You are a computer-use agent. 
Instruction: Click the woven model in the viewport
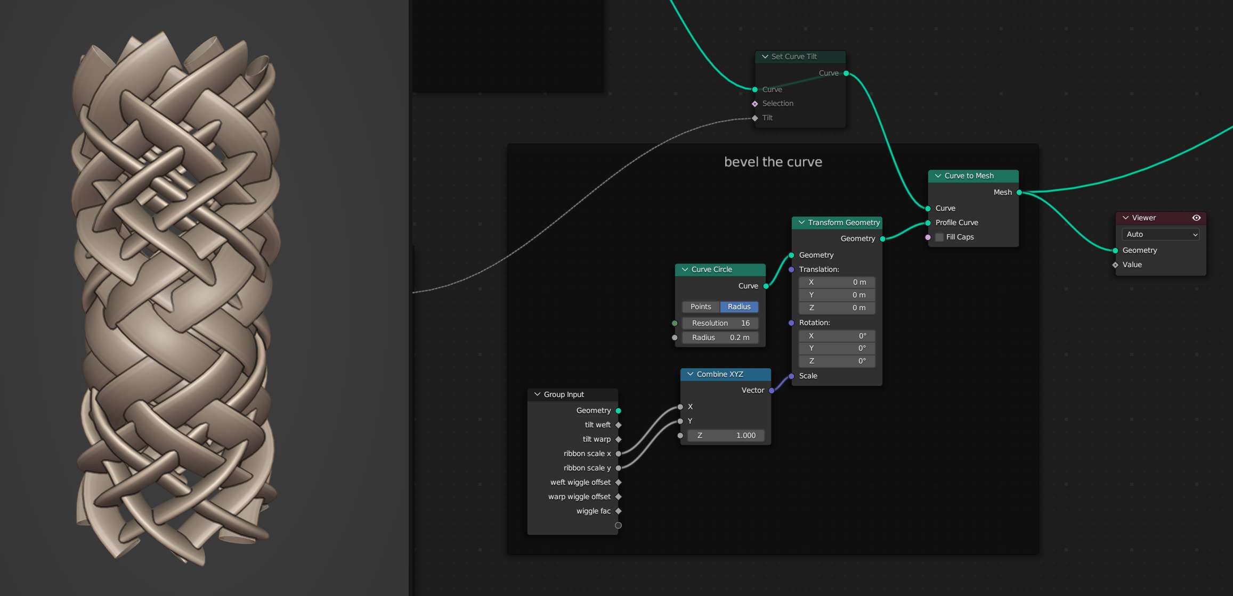(x=176, y=298)
